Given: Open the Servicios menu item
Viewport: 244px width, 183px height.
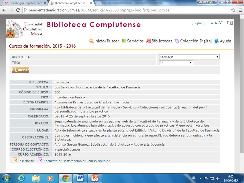Looking at the screenshot, I should tap(133, 41).
